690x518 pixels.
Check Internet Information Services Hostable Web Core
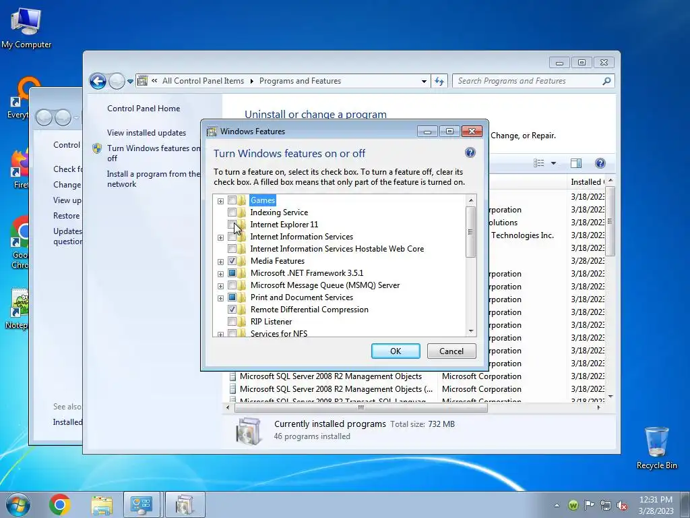[x=232, y=249]
